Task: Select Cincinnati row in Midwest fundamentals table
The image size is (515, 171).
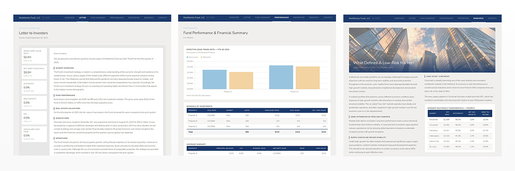Action: tap(458, 119)
